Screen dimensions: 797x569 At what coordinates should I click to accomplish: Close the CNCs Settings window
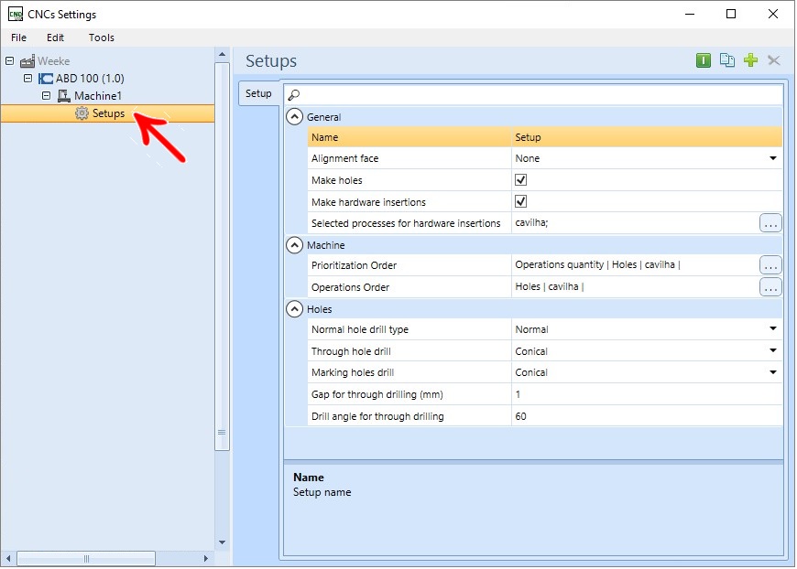[772, 15]
